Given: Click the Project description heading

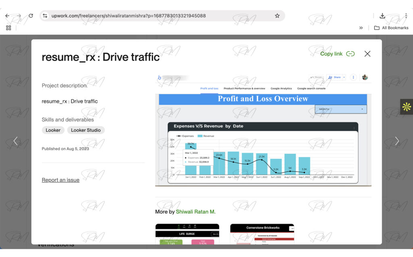Looking at the screenshot, I should 65,86.
